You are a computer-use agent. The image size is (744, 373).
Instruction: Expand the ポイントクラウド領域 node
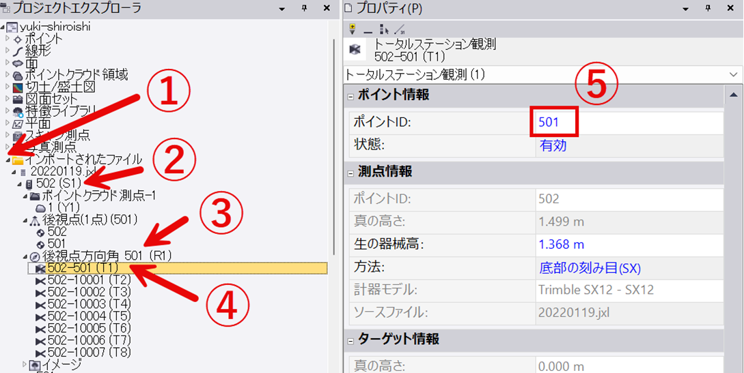pyautogui.click(x=8, y=74)
